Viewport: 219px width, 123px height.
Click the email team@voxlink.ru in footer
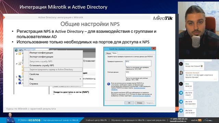tap(178, 121)
